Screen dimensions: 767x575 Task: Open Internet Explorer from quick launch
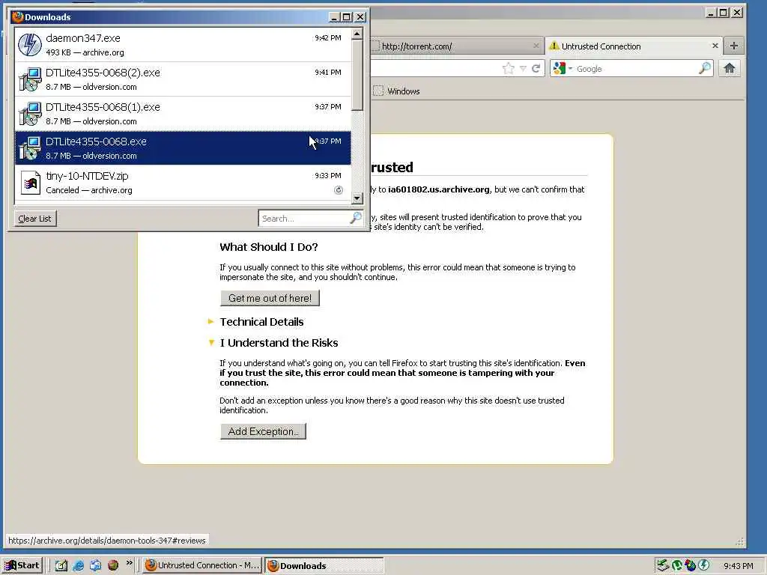(78, 565)
